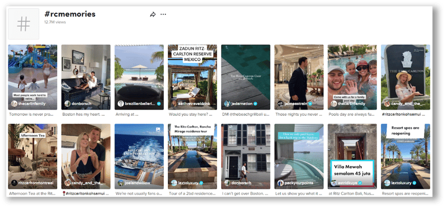Click the joelandwillow profile avatar

(x=121, y=183)
